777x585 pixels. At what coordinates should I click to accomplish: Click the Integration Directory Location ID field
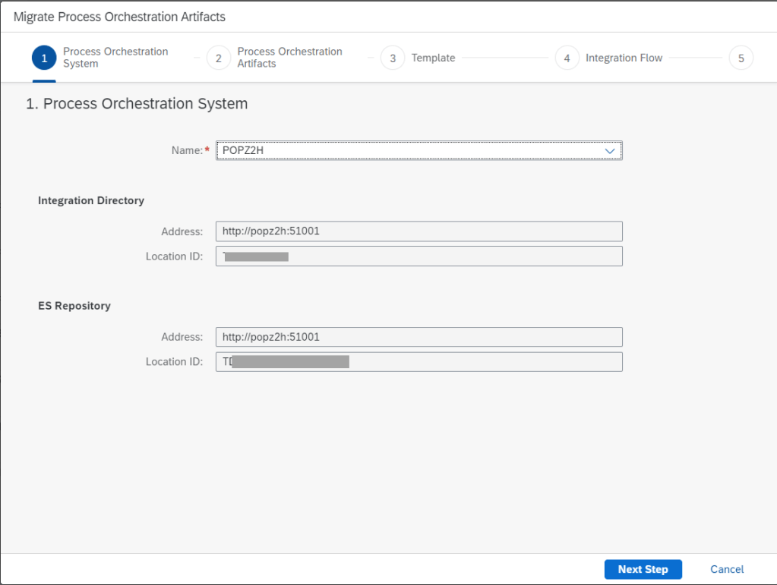pyautogui.click(x=419, y=256)
